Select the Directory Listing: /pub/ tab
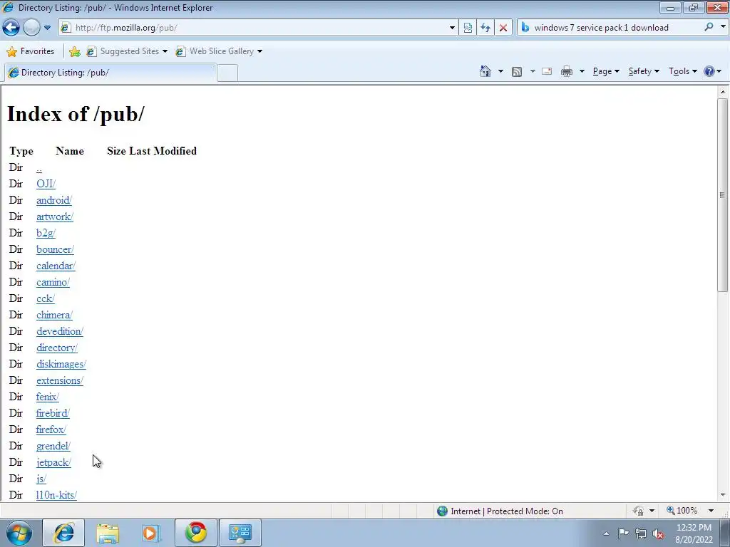The height and width of the screenshot is (547, 730). tap(110, 73)
